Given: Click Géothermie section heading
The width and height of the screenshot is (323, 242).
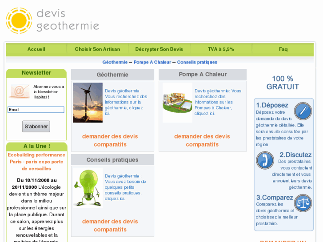Looking at the screenshot, I should tap(112, 75).
